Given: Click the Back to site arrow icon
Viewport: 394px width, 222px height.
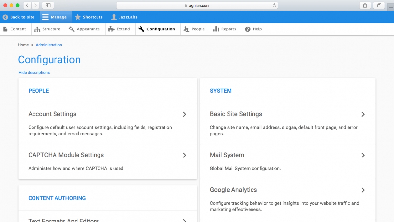Looking at the screenshot, I should [x=5, y=17].
